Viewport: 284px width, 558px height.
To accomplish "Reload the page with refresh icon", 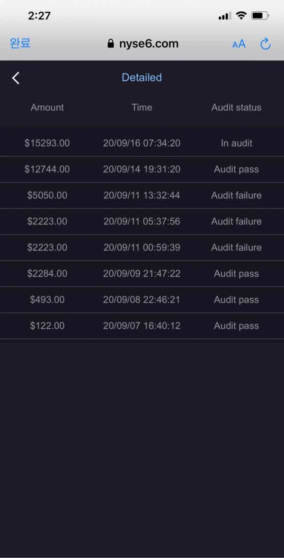I will coord(266,44).
